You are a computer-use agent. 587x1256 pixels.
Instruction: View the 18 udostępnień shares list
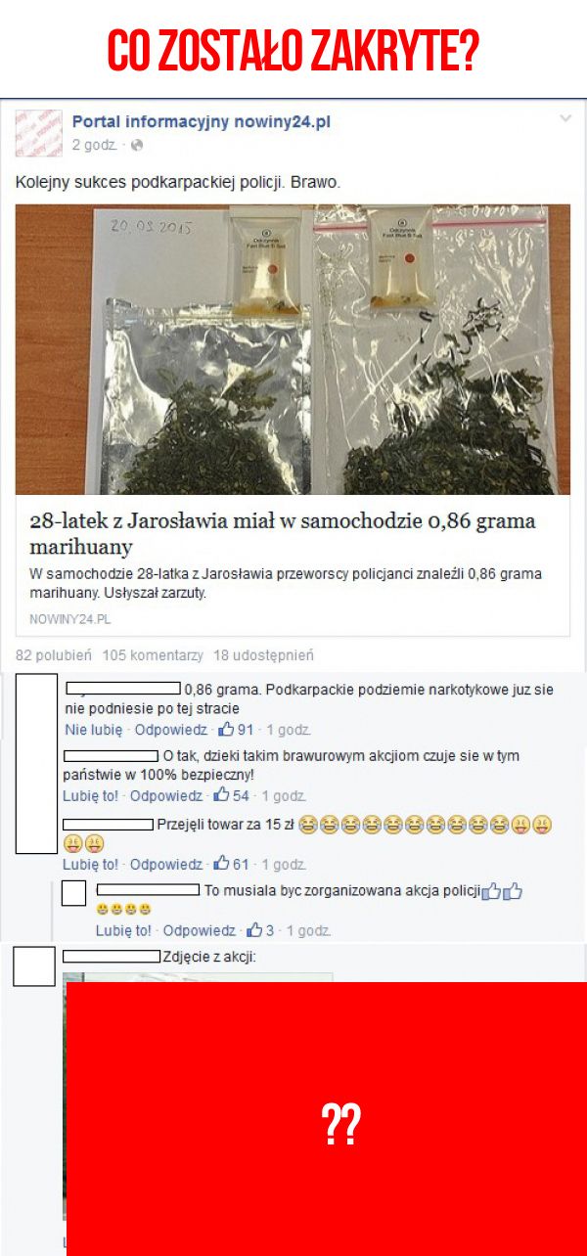click(x=264, y=654)
